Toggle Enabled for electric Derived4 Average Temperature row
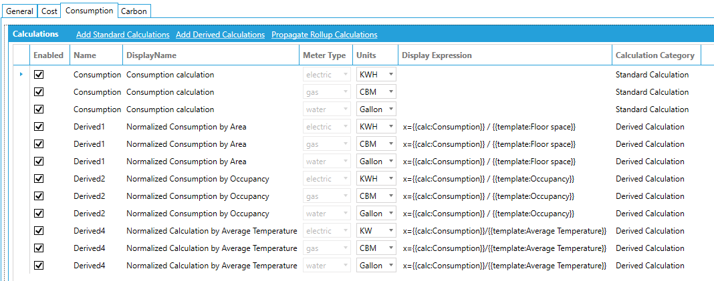The width and height of the screenshot is (714, 281). coord(39,231)
